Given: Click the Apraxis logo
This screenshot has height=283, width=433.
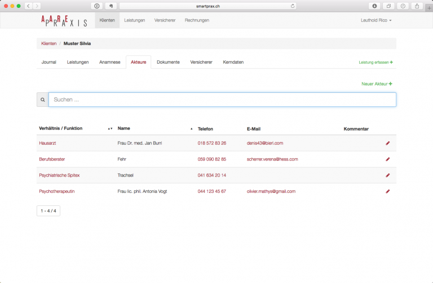Looking at the screenshot, I should [x=64, y=21].
